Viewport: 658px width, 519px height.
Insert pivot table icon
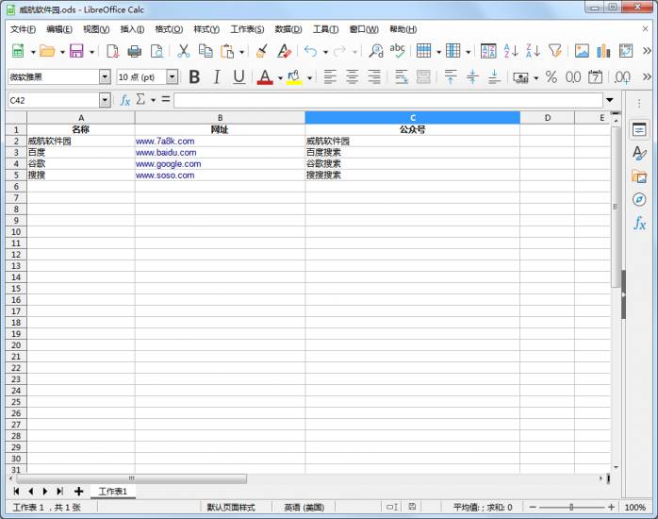tap(626, 51)
